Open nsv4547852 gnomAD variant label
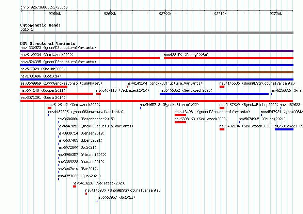 click(x=95, y=126)
